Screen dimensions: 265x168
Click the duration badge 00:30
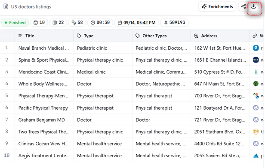coord(100,23)
